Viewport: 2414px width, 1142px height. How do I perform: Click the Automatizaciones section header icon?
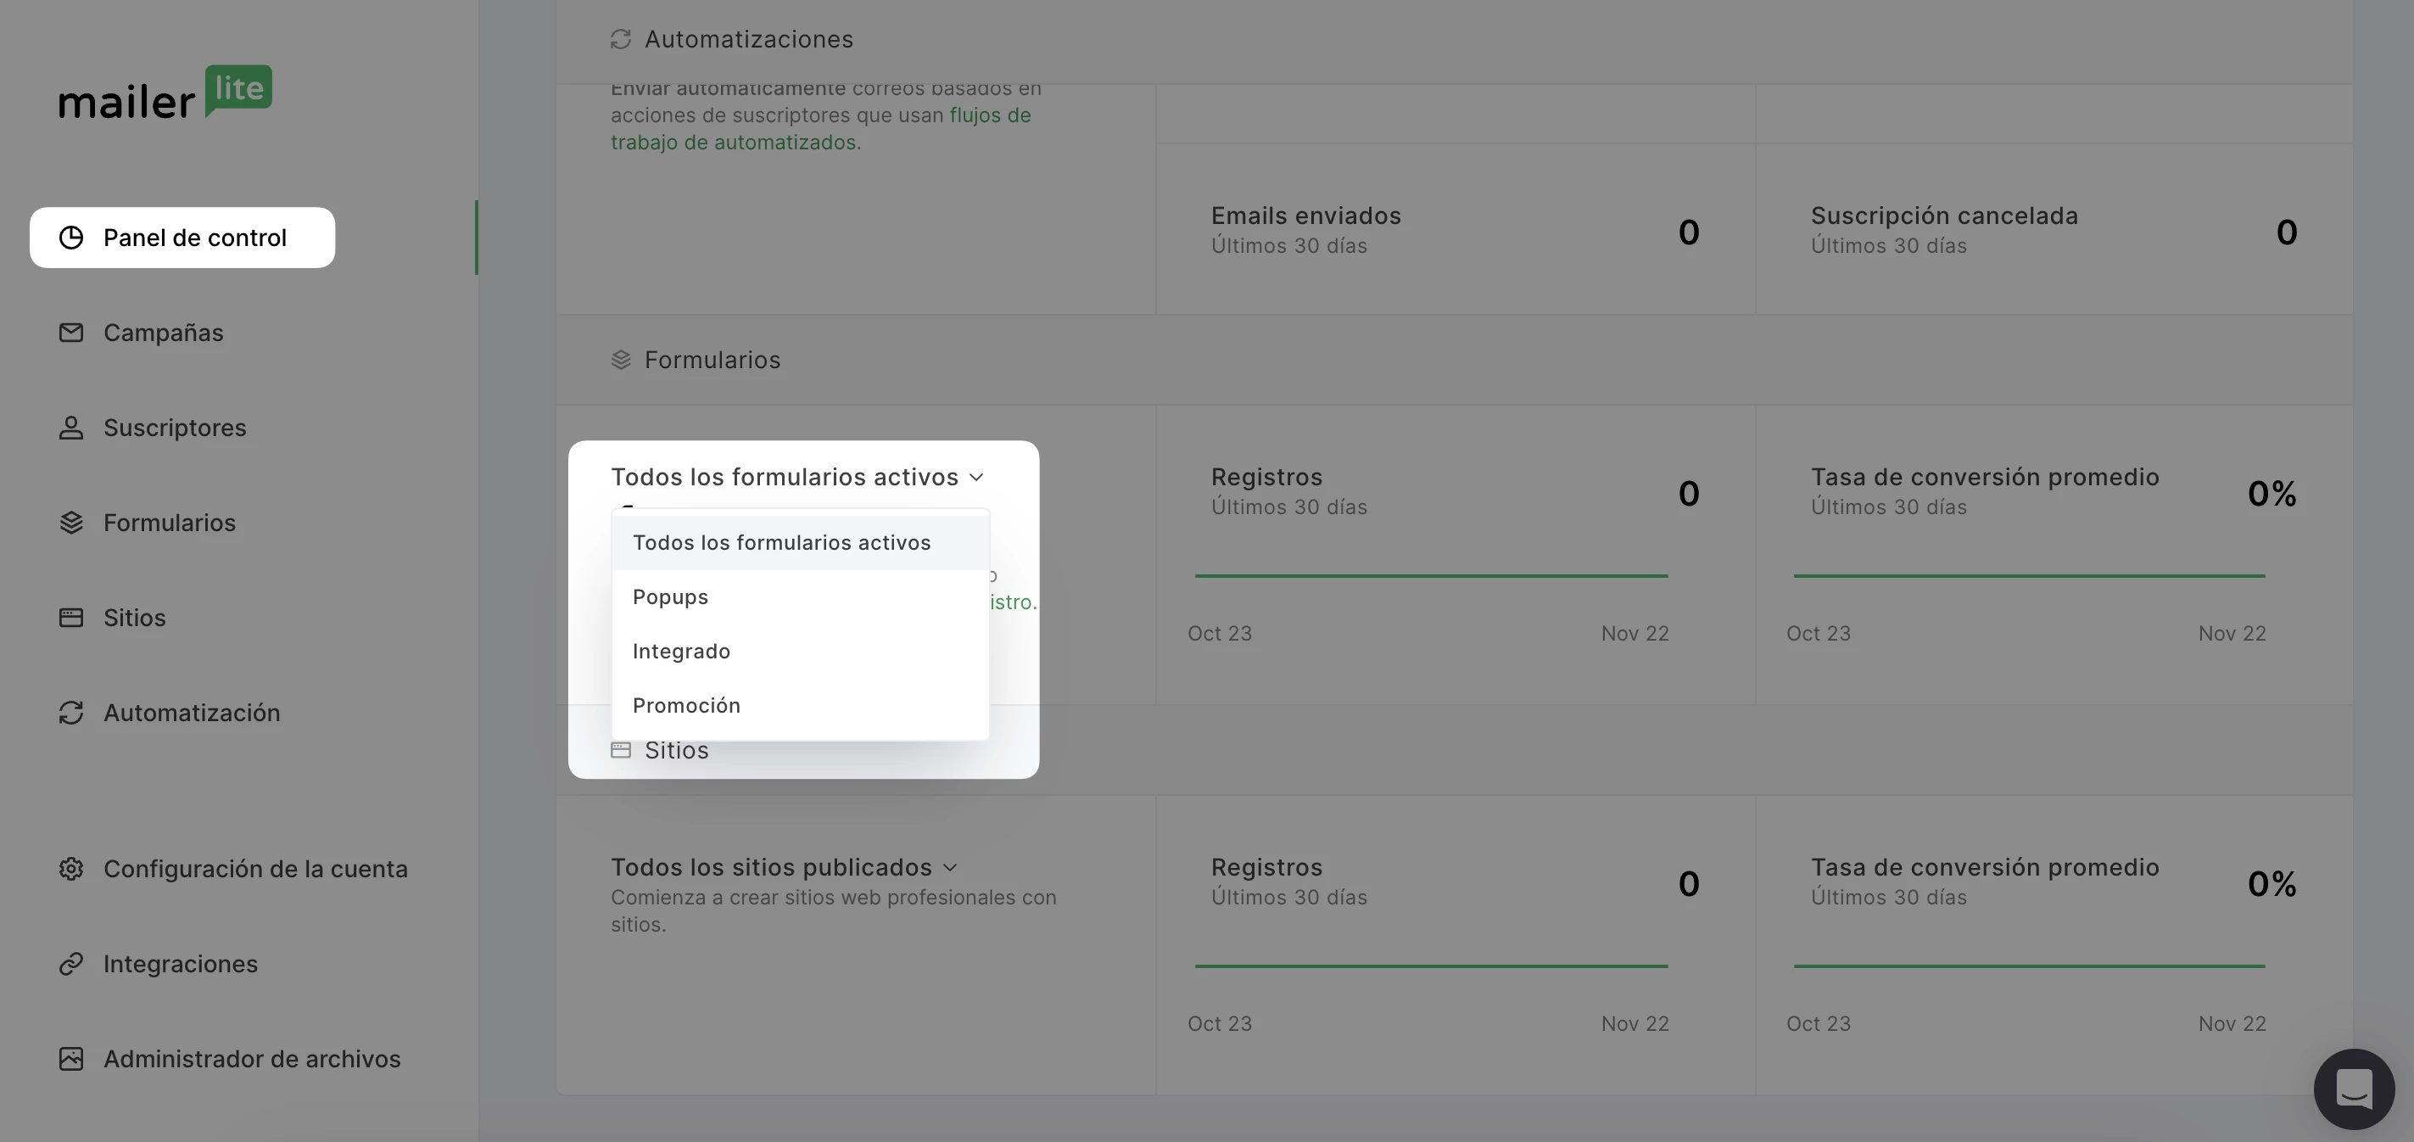620,39
